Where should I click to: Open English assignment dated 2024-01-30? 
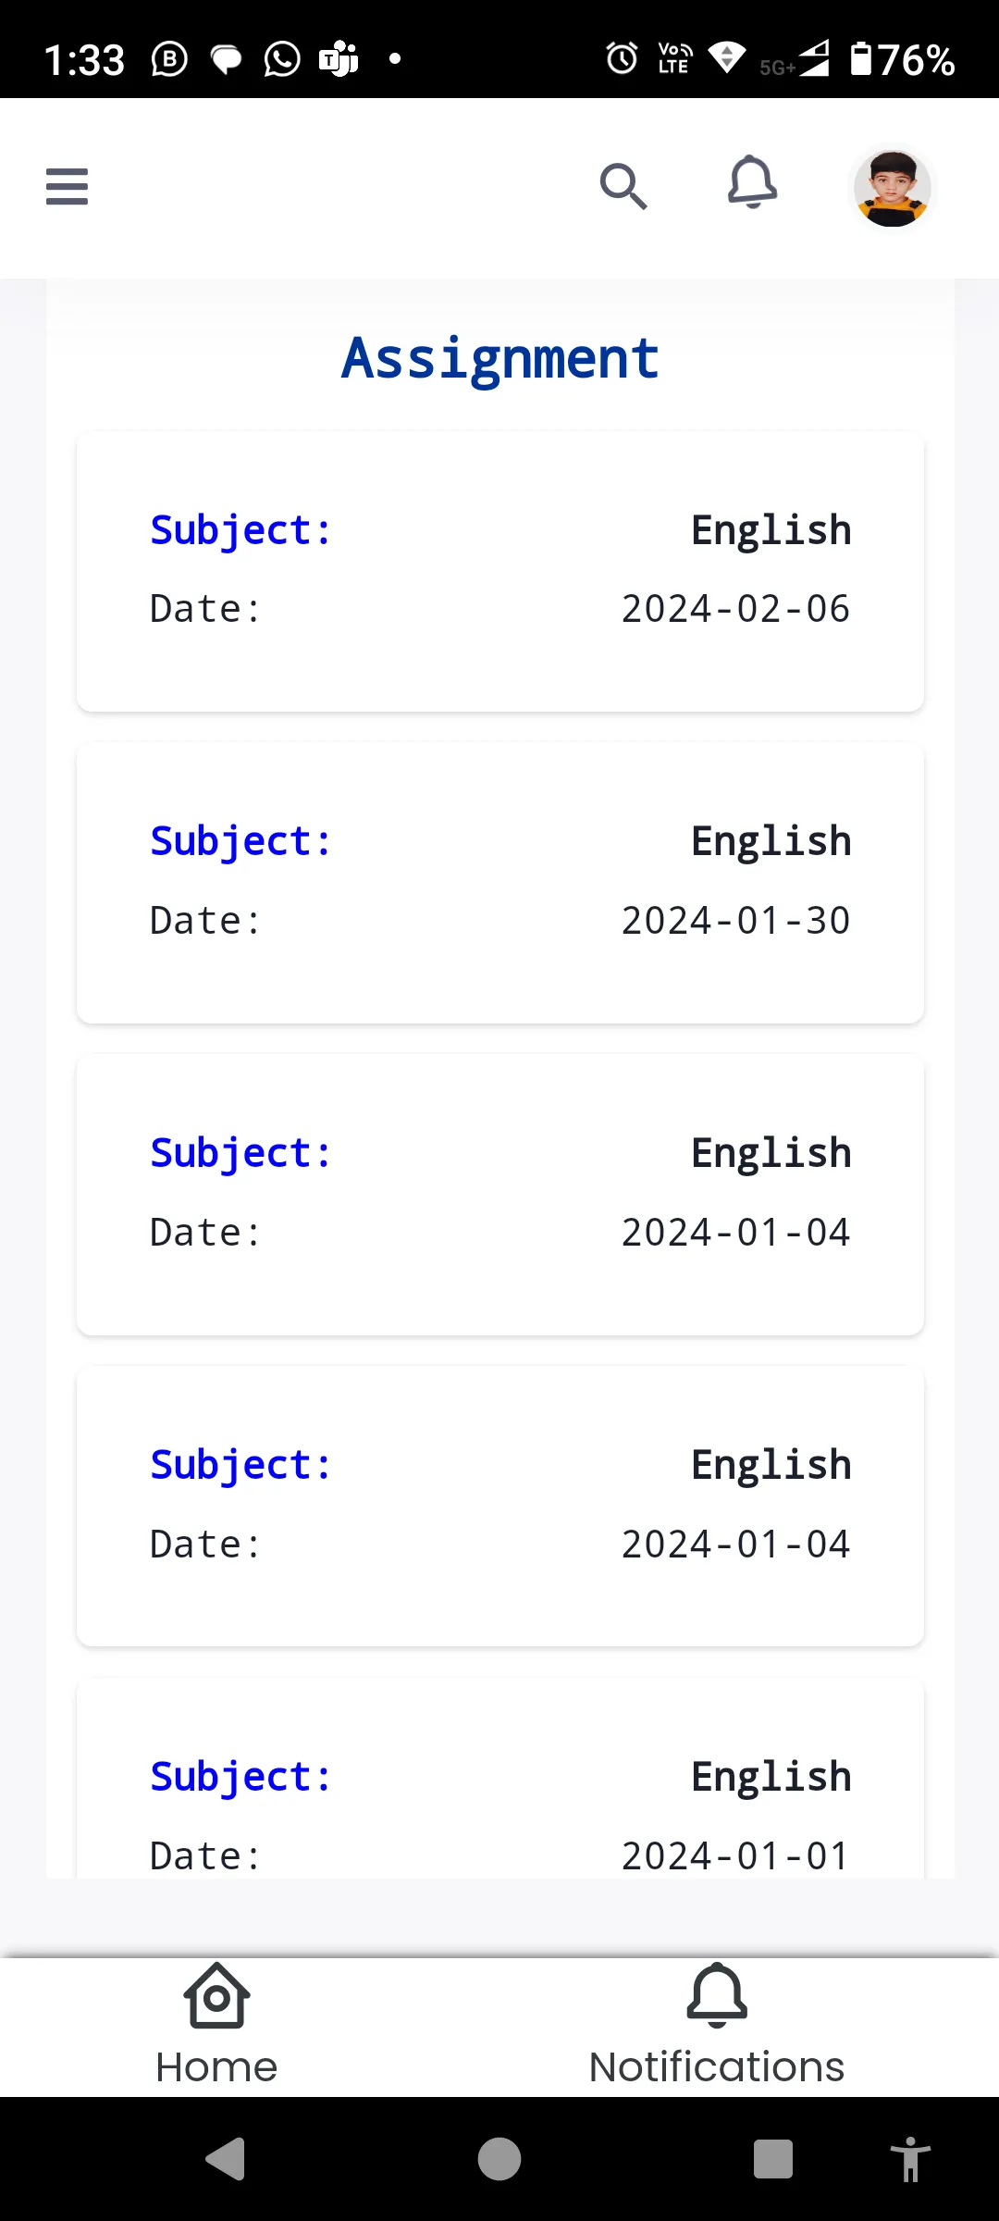499,882
